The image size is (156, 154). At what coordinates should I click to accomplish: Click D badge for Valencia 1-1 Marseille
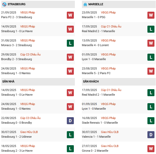[151, 135]
